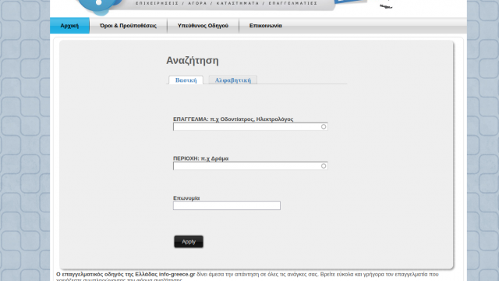Image resolution: width=499 pixels, height=281 pixels.
Task: Click the ΕΠΙΧΕΙΡΗΣΕΙΣ / ΑΓΟΡΑ header tagline
Action: 226,3
